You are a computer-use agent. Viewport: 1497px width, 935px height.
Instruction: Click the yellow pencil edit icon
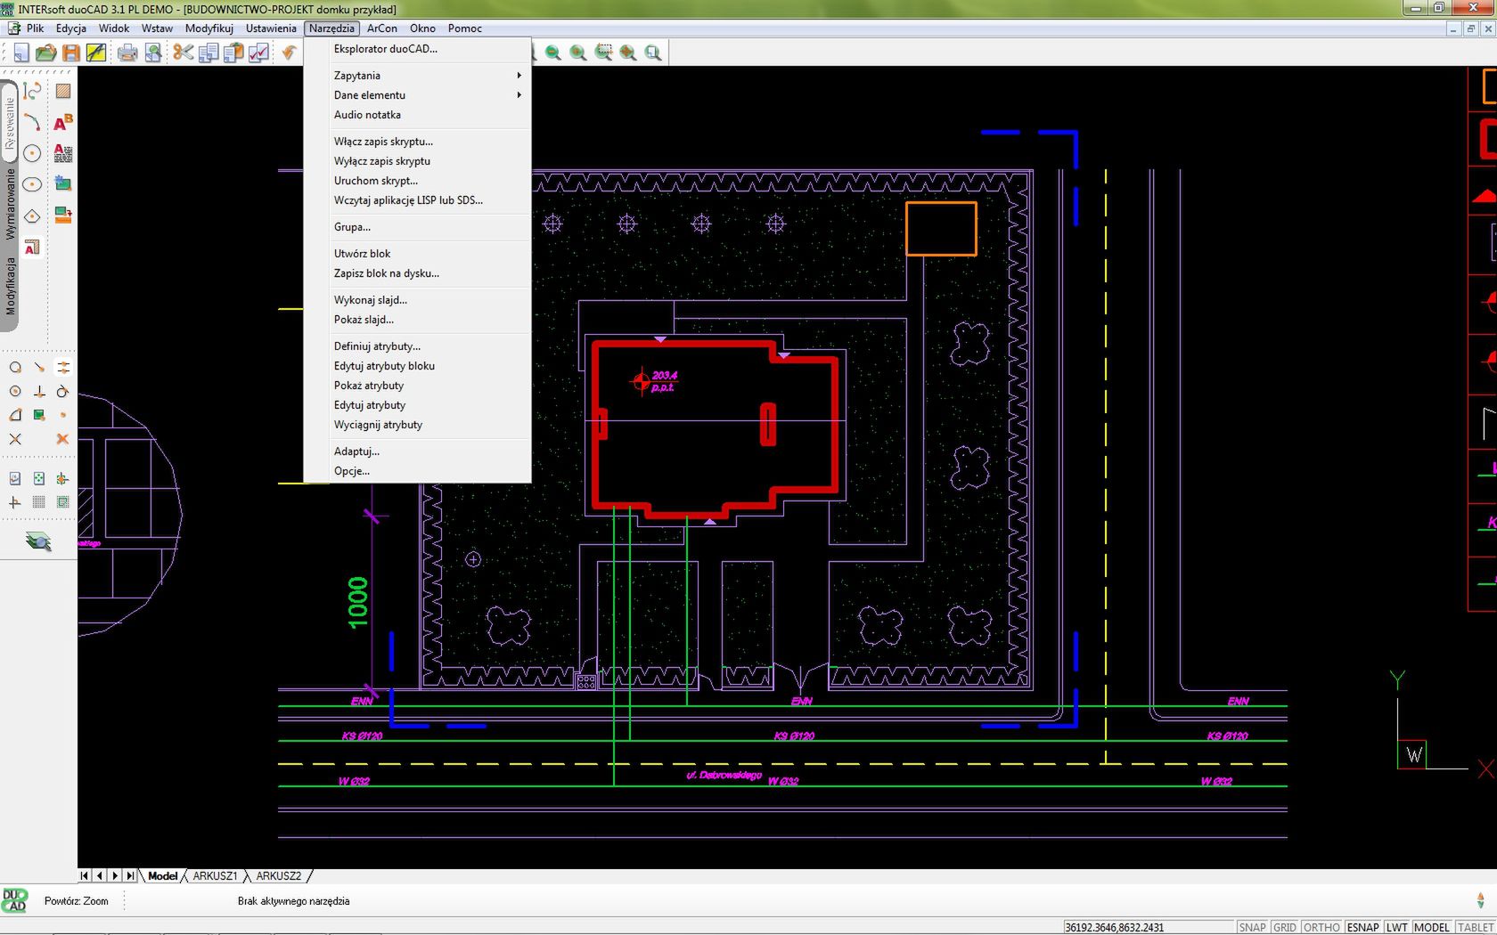(x=96, y=53)
